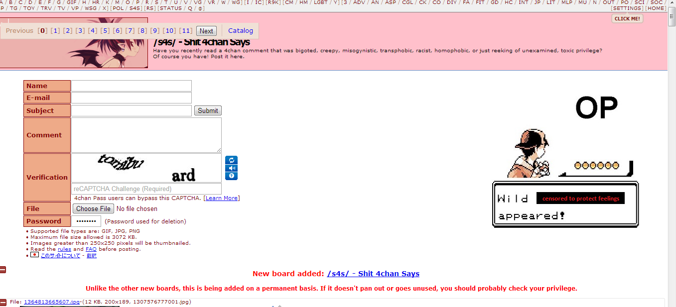Click the CLICK ME! tooltip button
Image resolution: width=676 pixels, height=307 pixels.
627,19
